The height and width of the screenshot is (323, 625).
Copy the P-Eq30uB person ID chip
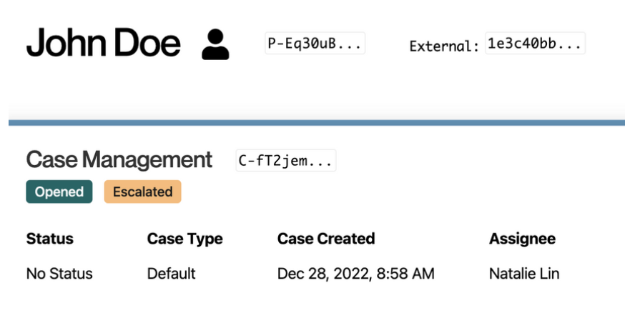[x=315, y=43]
